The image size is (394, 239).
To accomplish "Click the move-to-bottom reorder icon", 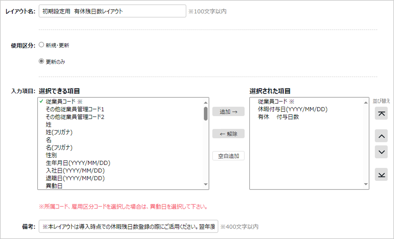I will coord(381,175).
